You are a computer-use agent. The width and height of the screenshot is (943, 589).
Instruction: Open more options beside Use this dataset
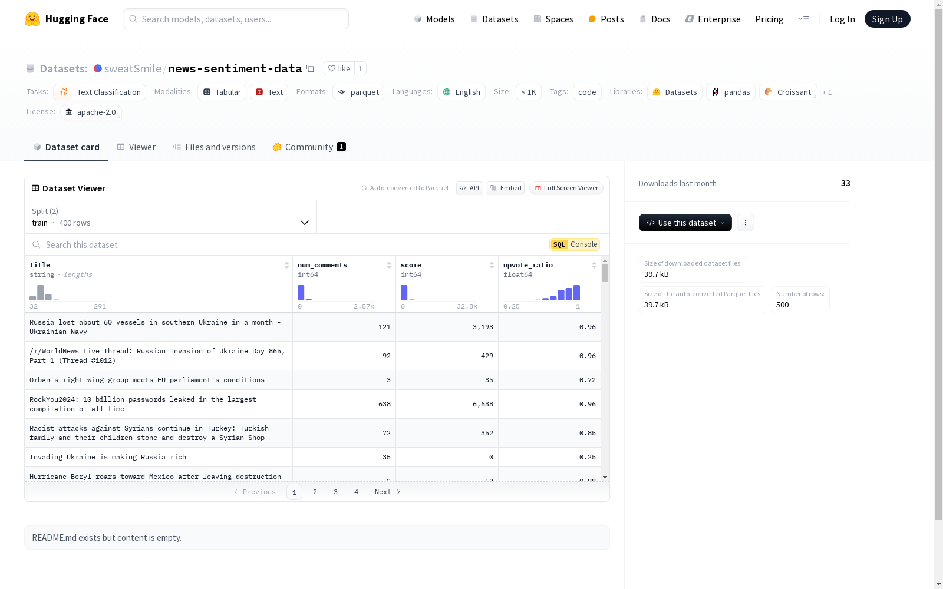click(x=746, y=223)
